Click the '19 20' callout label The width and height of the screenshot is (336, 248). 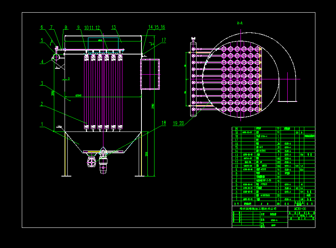click(178, 123)
